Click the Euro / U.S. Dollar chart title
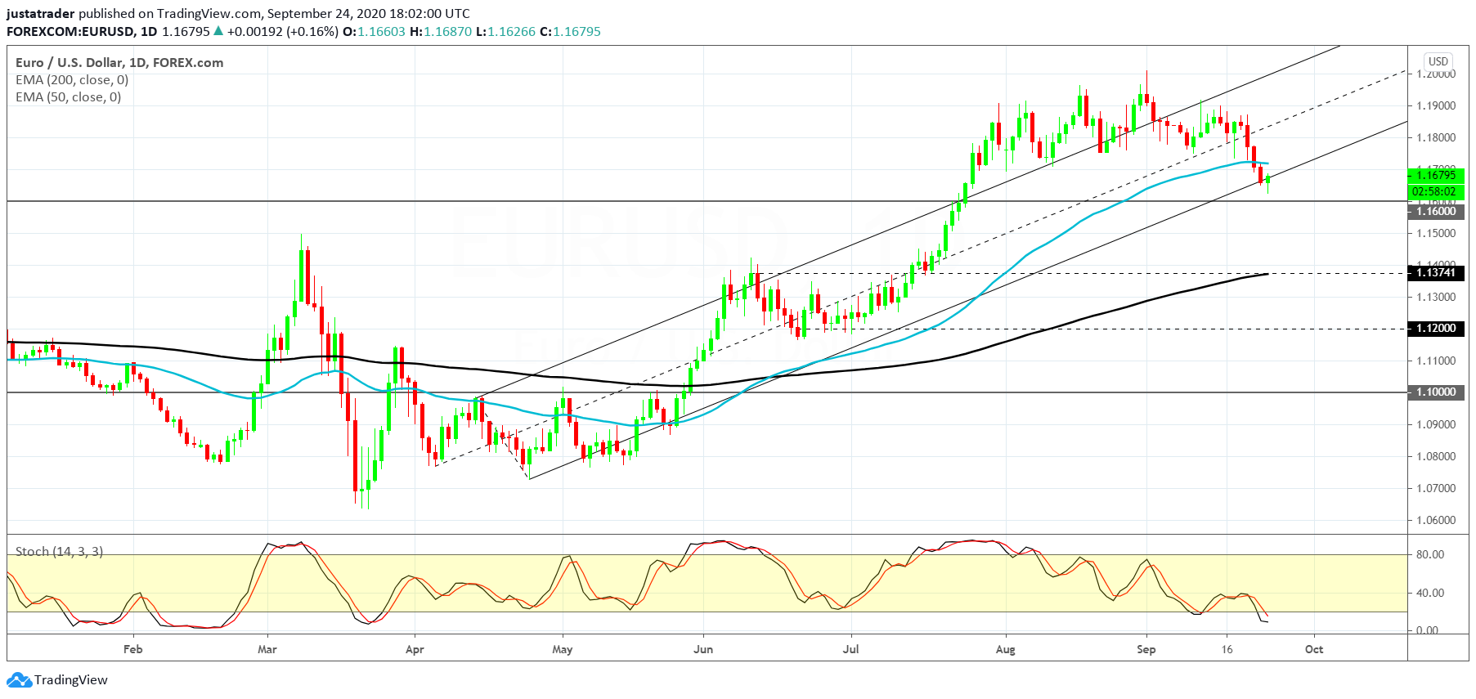This screenshot has width=1476, height=699. (119, 63)
